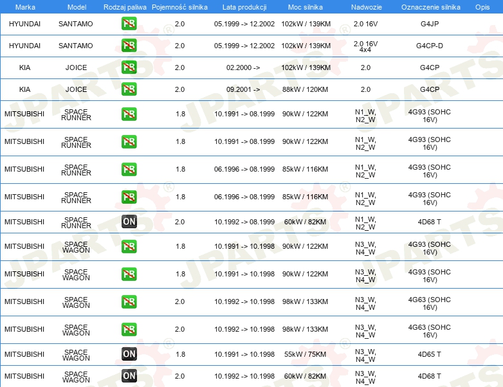Select the 88kW / 120KM power cell

(x=305, y=89)
